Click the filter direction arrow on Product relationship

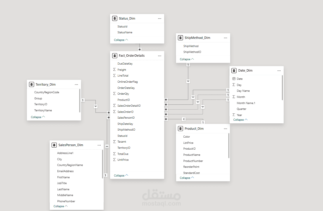point(183,119)
